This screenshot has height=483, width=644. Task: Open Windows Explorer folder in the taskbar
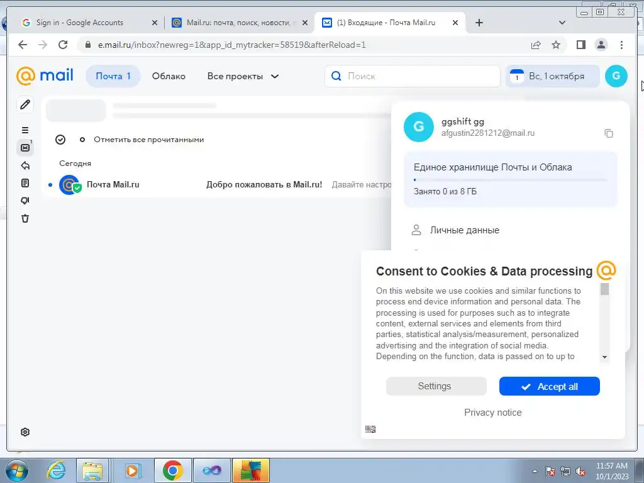[92, 470]
